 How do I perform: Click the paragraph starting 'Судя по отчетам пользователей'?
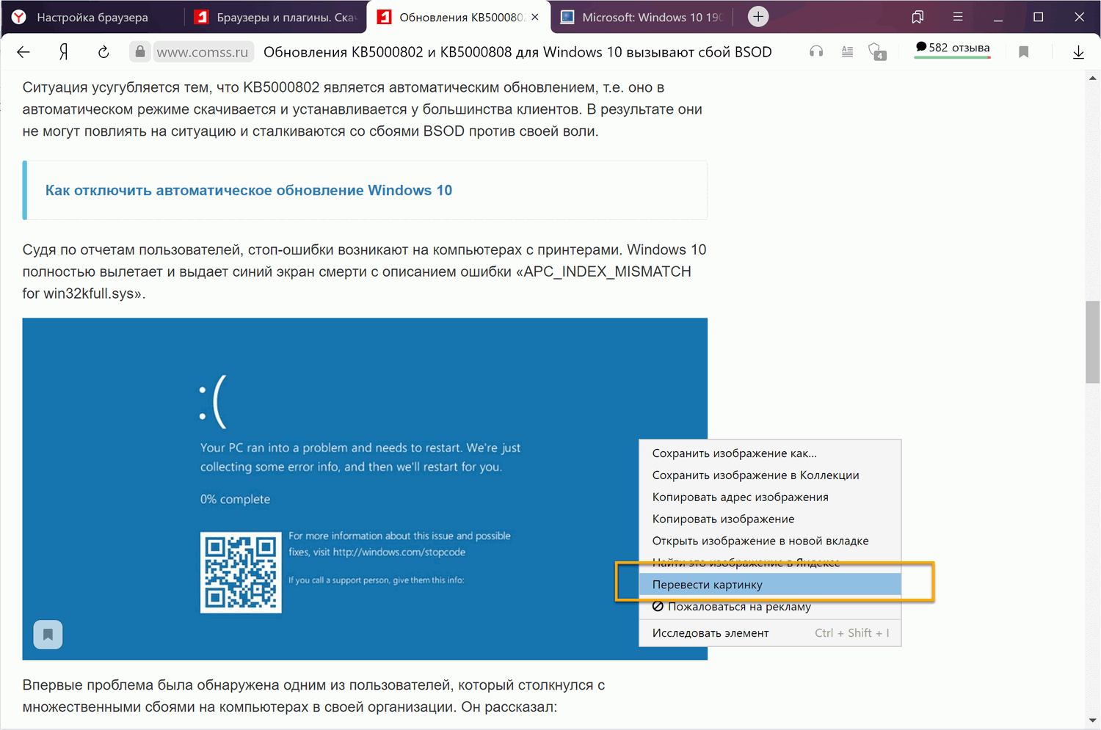[365, 271]
